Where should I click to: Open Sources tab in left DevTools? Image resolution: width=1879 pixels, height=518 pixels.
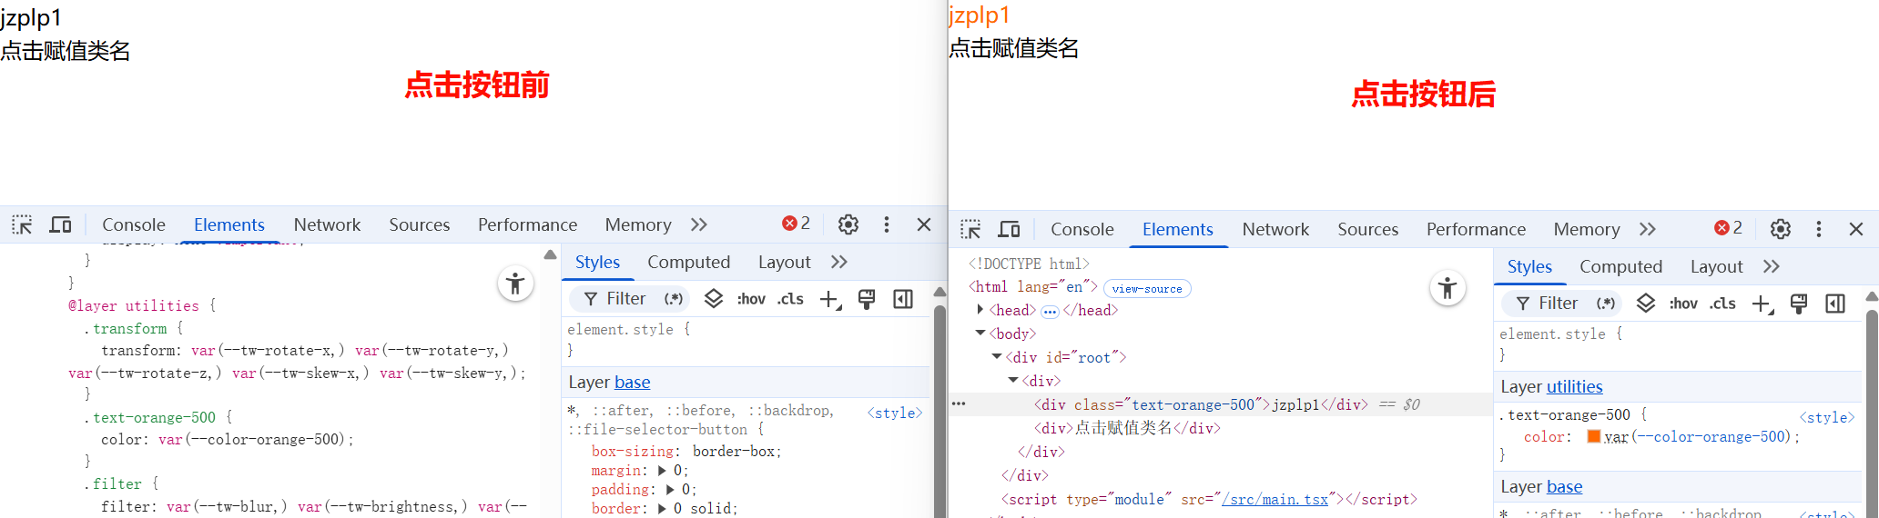[420, 224]
